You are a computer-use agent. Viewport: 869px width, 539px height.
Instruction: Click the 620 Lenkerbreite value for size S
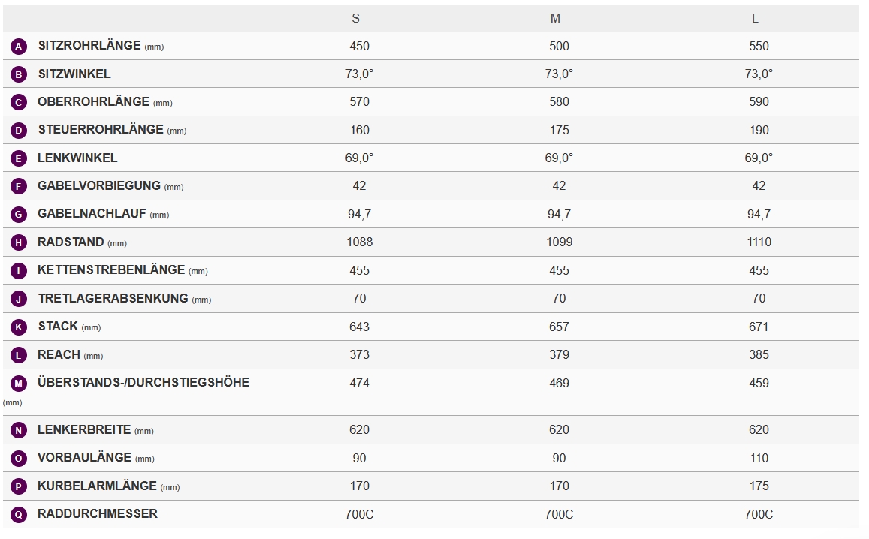pos(359,430)
